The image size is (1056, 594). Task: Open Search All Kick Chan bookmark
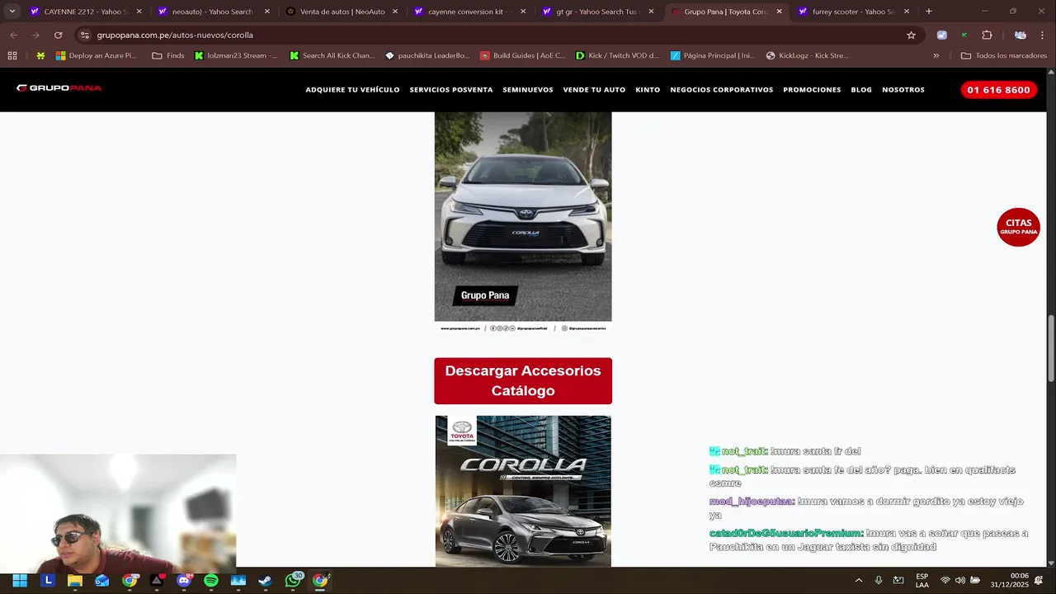click(332, 55)
